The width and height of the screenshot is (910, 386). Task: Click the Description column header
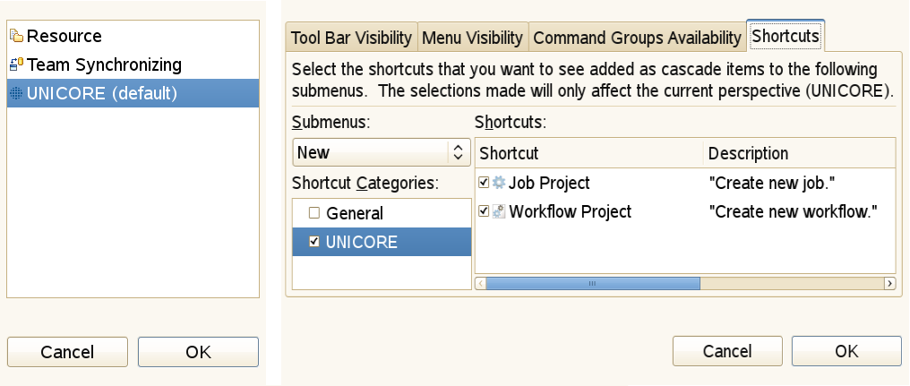click(x=748, y=153)
